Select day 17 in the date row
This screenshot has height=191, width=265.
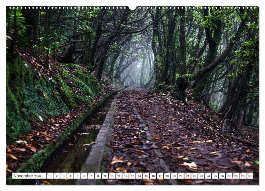[x=160, y=176]
